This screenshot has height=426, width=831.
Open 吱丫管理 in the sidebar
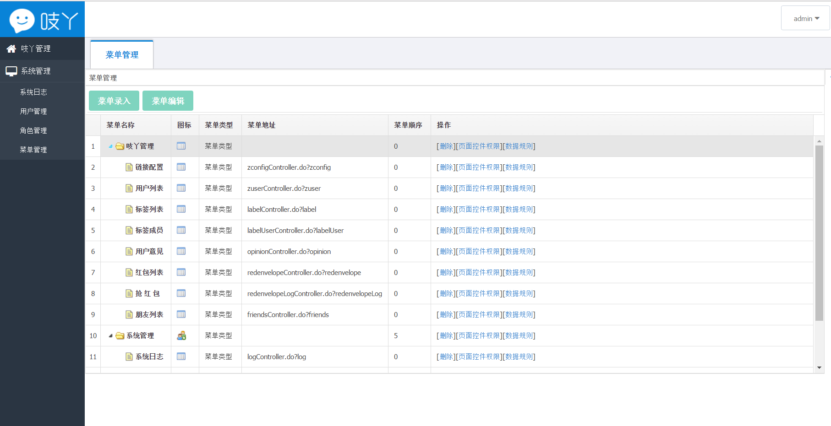(x=42, y=49)
